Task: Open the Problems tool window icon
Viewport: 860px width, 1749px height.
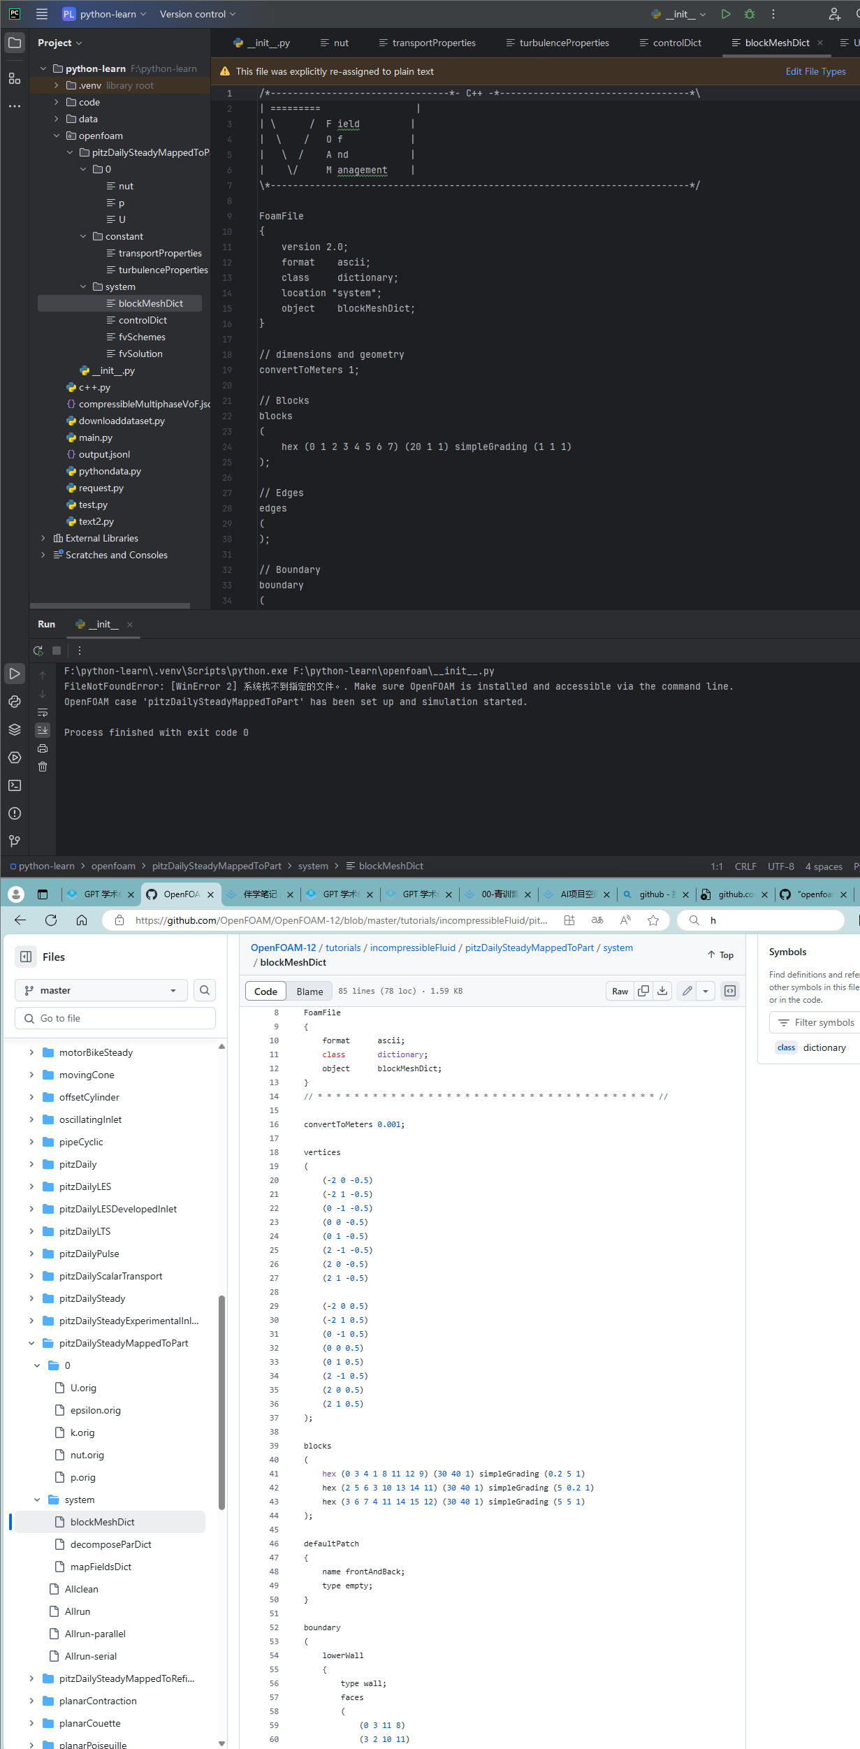Action: click(15, 813)
